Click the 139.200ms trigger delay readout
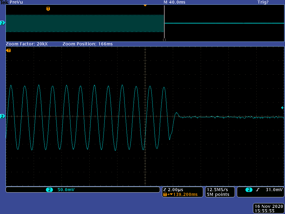 [185, 194]
